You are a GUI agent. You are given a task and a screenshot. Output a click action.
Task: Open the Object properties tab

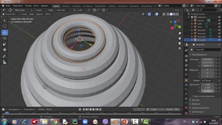186,80
